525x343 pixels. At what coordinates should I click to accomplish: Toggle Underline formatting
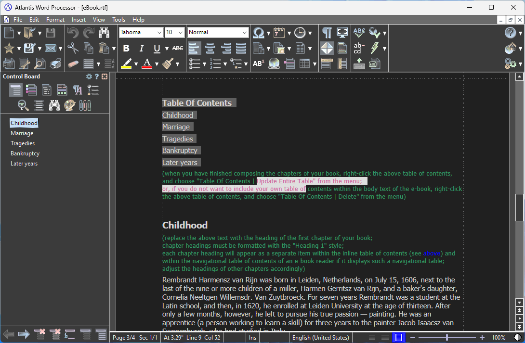(x=157, y=49)
